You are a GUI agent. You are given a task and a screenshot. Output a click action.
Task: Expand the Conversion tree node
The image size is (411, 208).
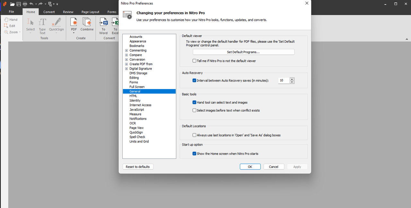pos(127,60)
